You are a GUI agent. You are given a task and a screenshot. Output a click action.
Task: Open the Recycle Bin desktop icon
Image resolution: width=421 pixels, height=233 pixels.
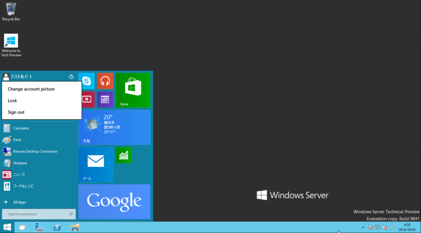coord(11,12)
